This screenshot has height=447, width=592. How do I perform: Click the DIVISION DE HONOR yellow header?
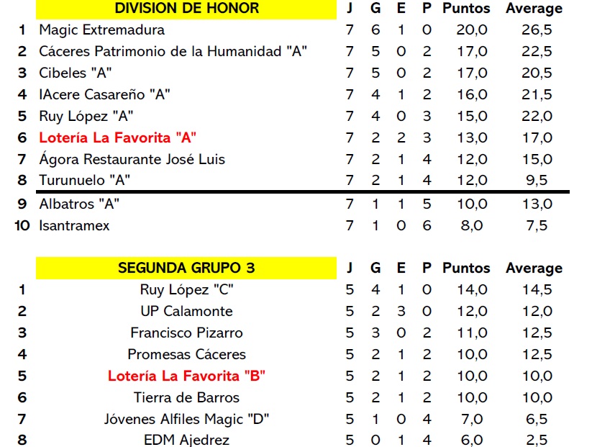point(186,9)
